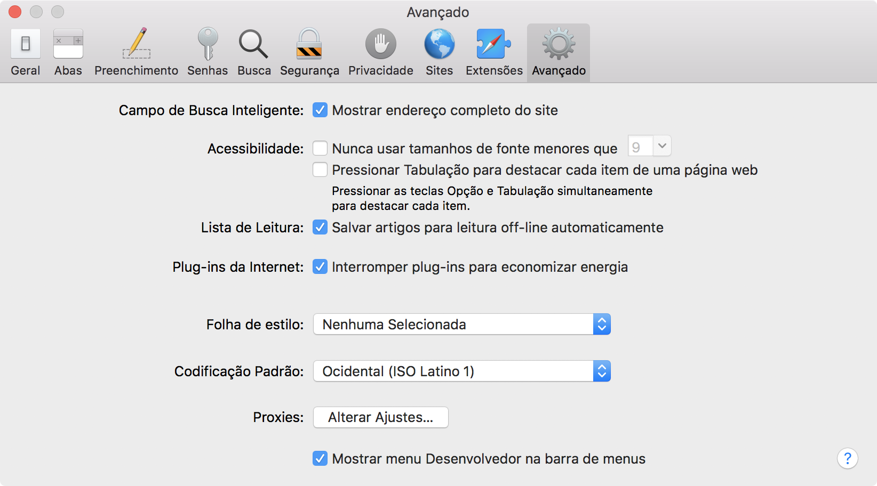Open the Preenchimento pencil icon
Image resolution: width=877 pixels, height=486 pixels.
point(137,43)
